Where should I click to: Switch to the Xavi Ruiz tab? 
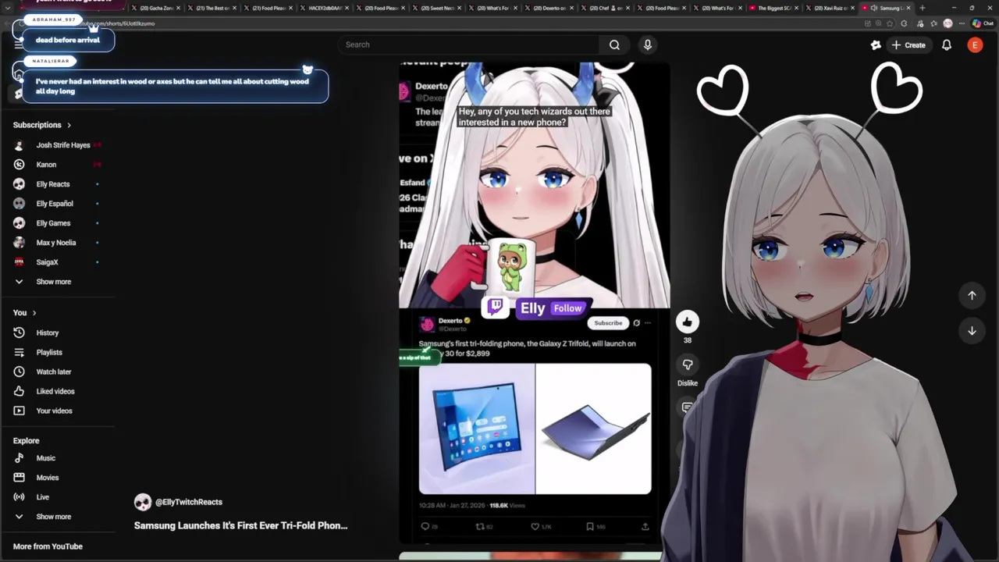tap(830, 8)
